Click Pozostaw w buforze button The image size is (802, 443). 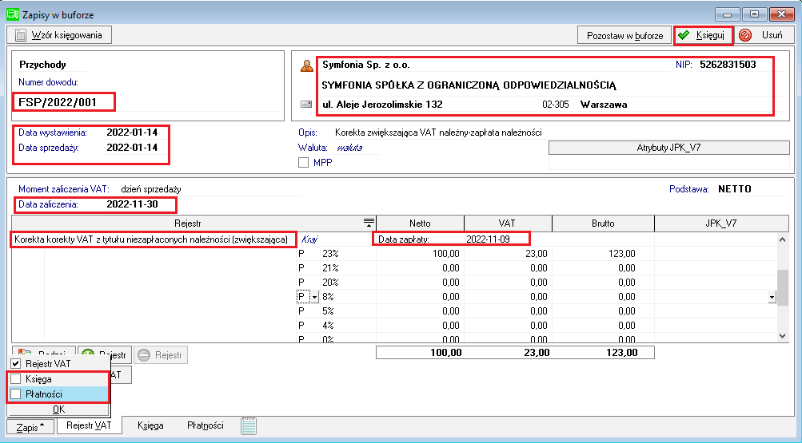624,35
